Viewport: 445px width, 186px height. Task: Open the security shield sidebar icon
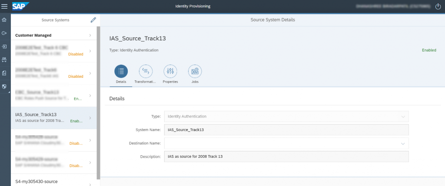point(4,87)
